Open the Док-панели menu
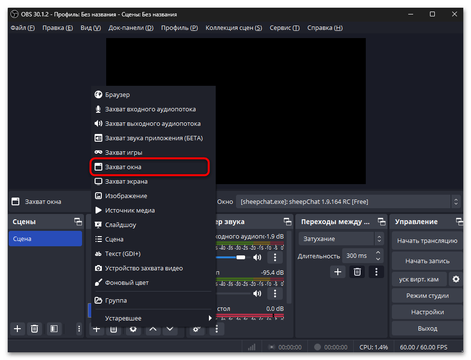 tap(131, 28)
